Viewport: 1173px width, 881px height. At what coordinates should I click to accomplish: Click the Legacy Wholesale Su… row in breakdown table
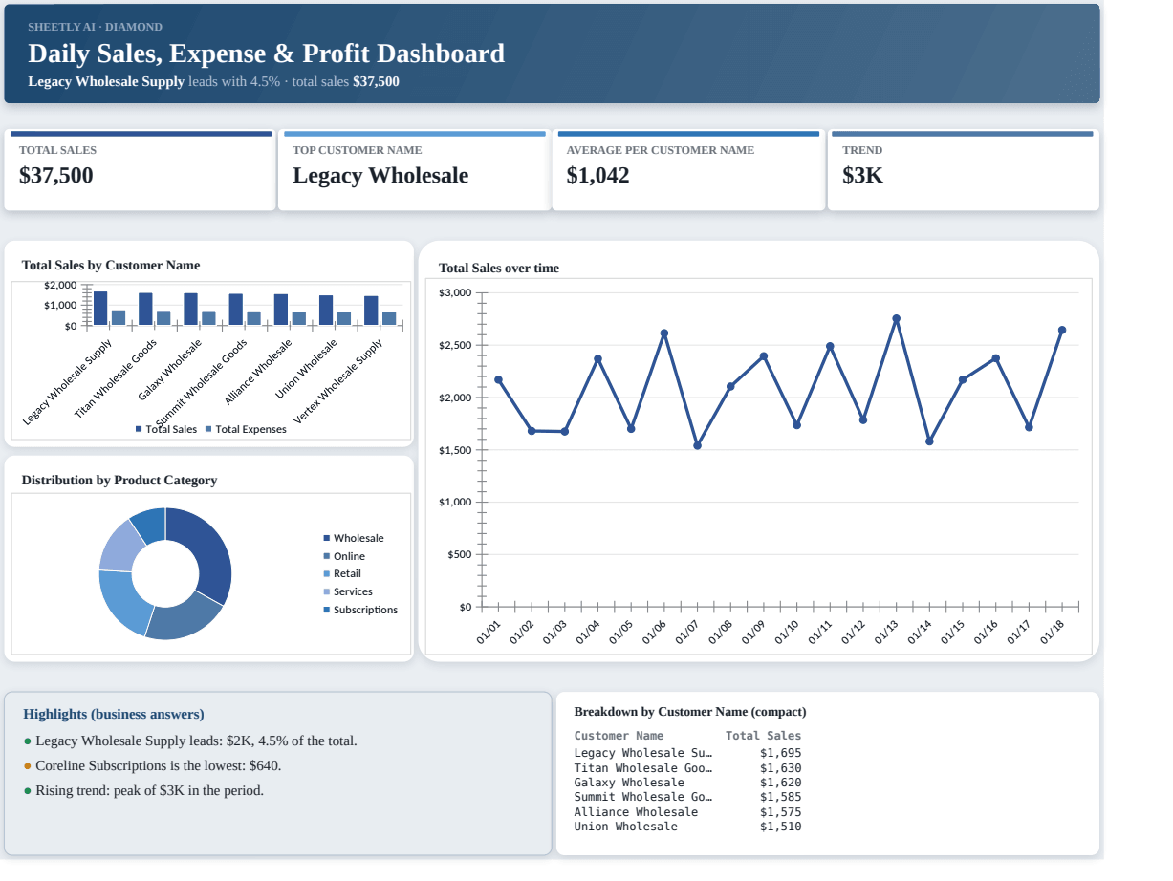[x=687, y=753]
